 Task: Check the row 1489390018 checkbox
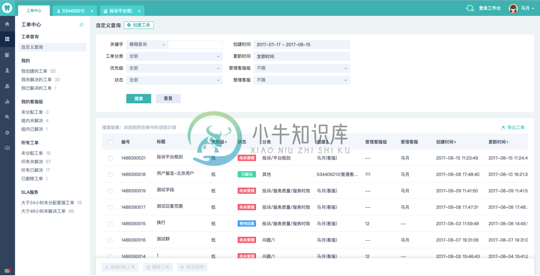(110, 175)
